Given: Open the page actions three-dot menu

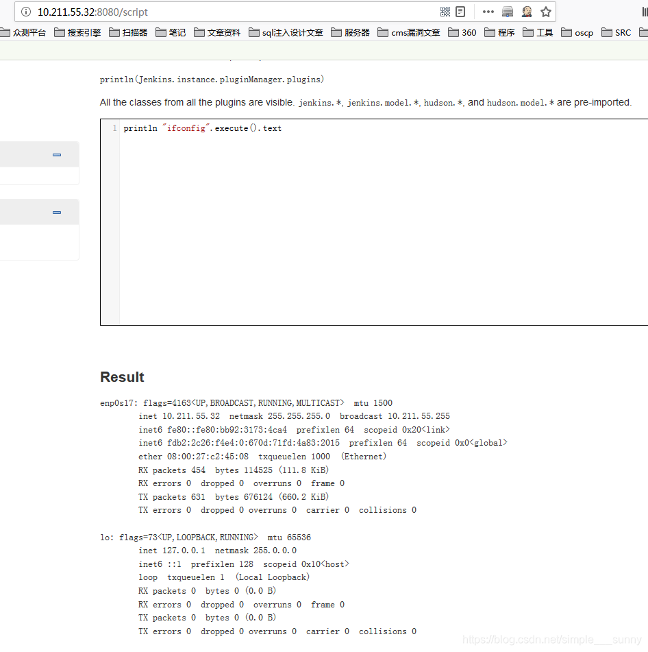Looking at the screenshot, I should click(x=488, y=12).
